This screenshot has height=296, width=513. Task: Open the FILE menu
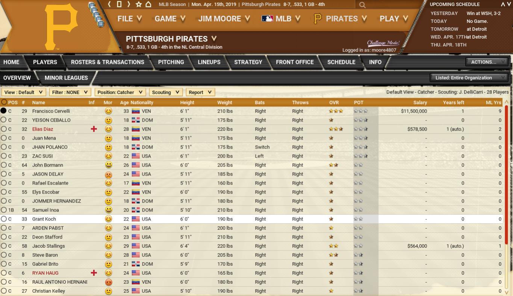pyautogui.click(x=130, y=19)
